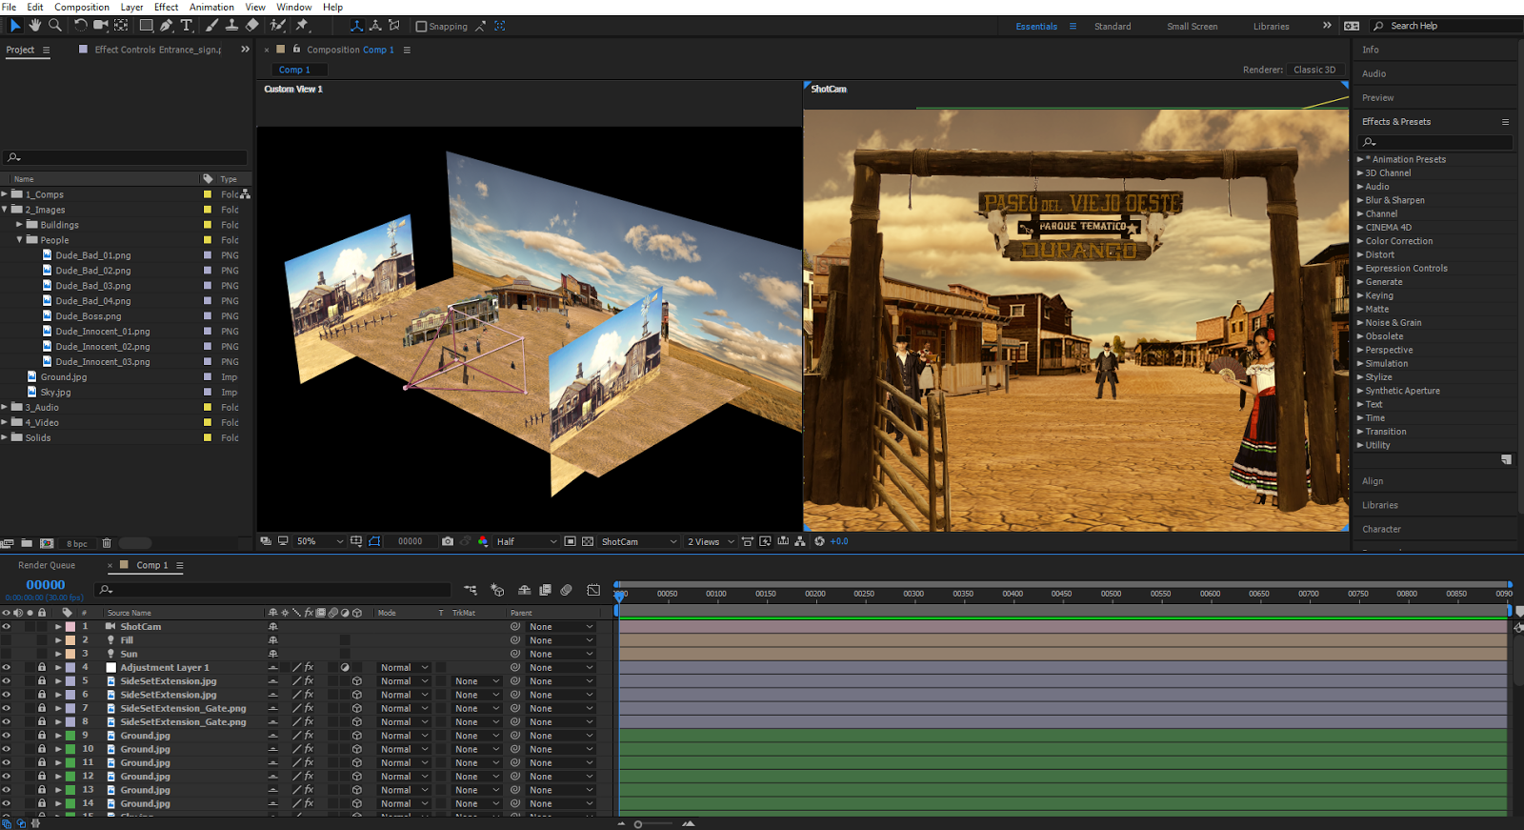Screen dimensions: 1524x830
Task: Click pink label swatch of ShotCam layer
Action: (x=70, y=627)
